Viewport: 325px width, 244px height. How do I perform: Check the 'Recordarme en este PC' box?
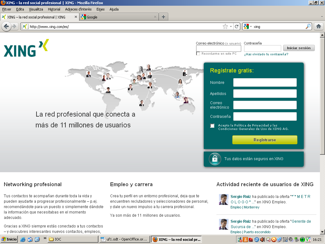tap(198, 54)
